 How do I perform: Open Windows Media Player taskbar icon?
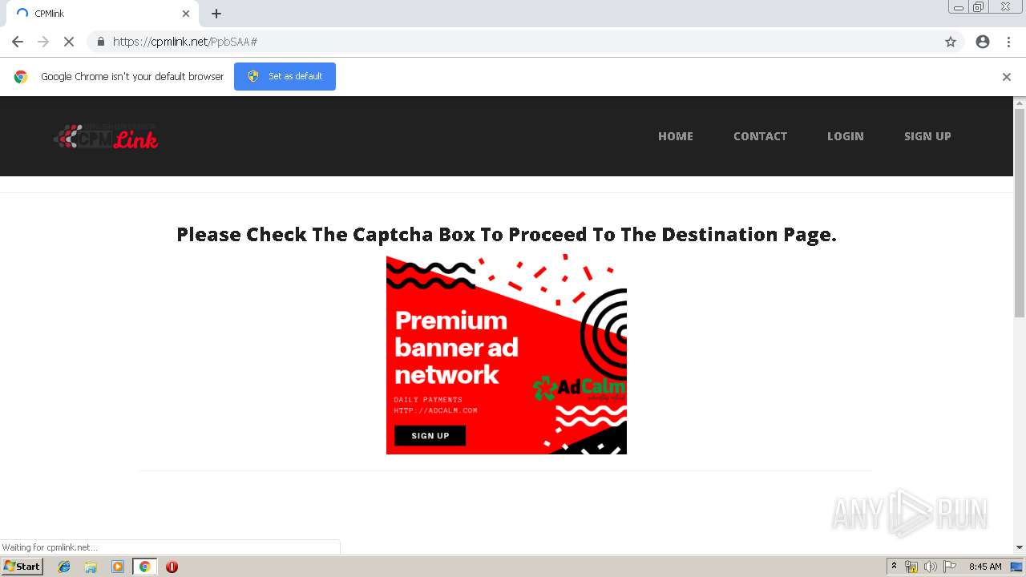point(118,567)
